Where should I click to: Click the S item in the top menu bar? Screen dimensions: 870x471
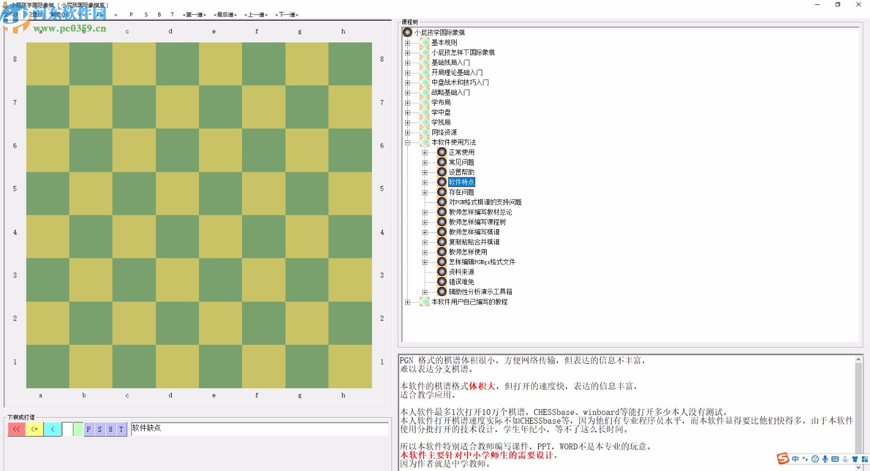146,15
